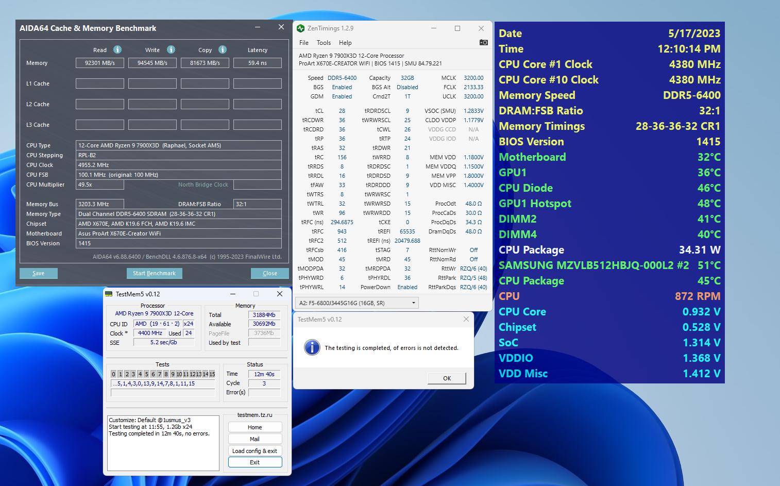
Task: Click the info icon next to Copy
Action: pos(223,49)
